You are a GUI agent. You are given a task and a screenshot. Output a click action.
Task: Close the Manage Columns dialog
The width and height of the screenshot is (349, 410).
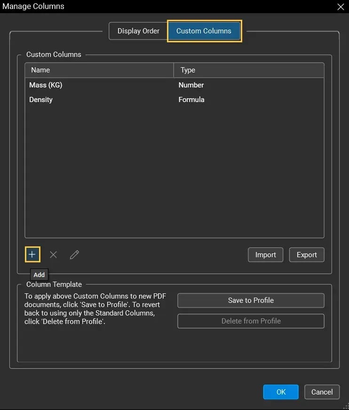[x=341, y=7]
